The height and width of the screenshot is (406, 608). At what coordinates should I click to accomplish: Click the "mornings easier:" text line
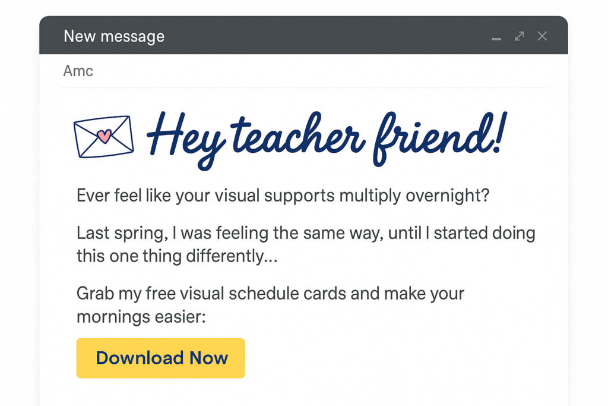(x=141, y=317)
